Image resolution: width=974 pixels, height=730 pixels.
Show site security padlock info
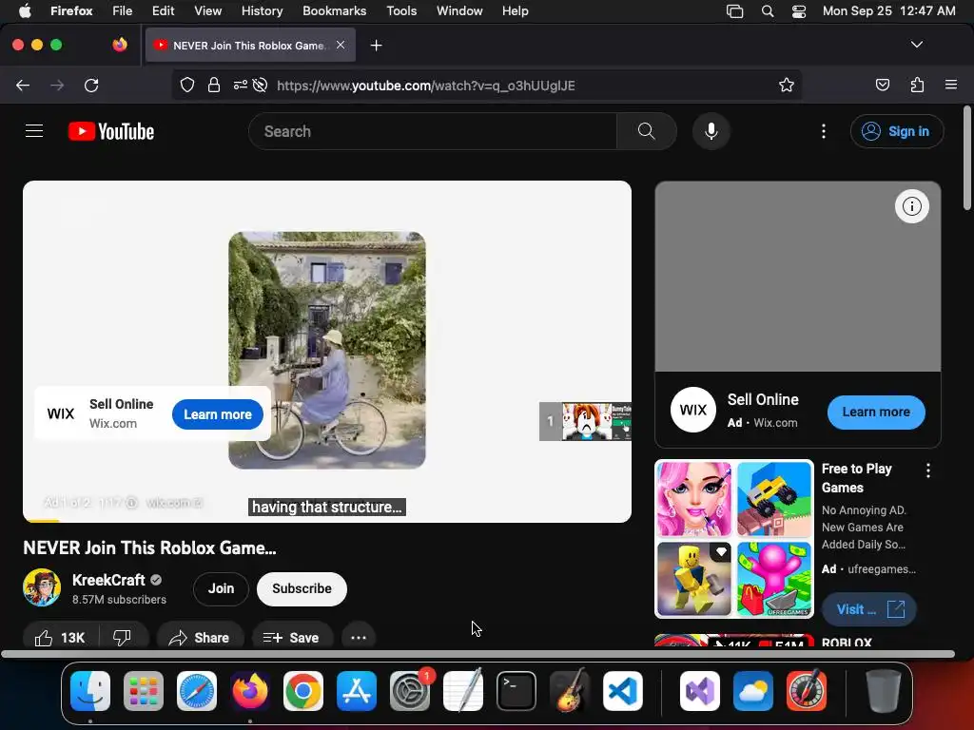pos(214,85)
